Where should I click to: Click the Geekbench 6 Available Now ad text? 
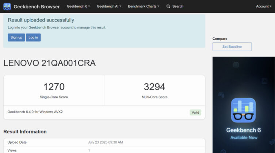(244, 133)
